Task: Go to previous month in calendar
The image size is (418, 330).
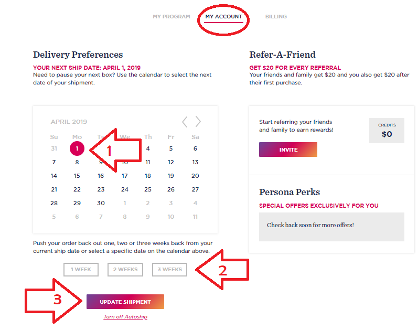Action: pos(185,122)
